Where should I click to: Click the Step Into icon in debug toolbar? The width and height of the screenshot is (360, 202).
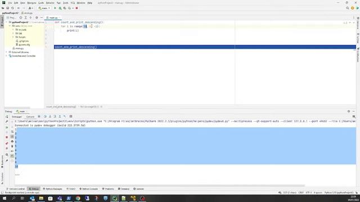coord(50,117)
